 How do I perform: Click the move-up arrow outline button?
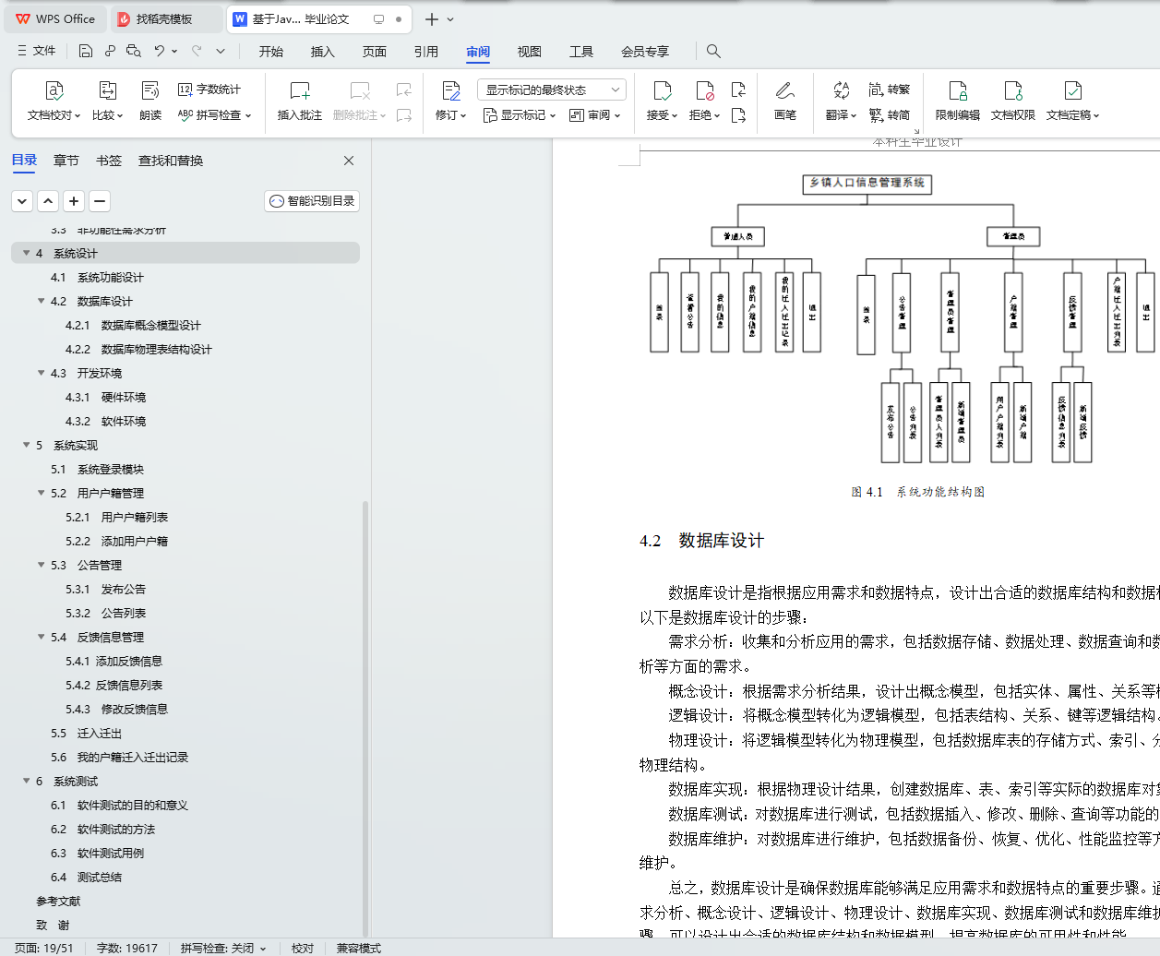(48, 201)
